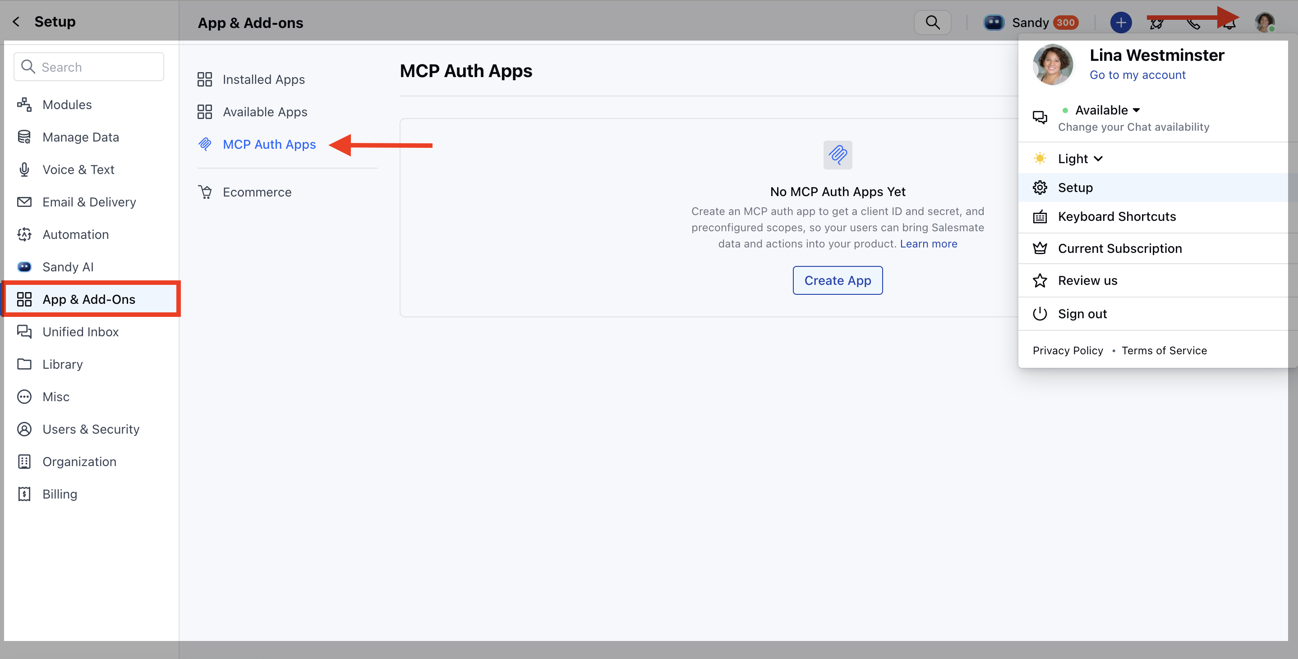Viewport: 1298px width, 659px height.
Task: Go back using the arrow beside Setup
Action: [x=16, y=22]
